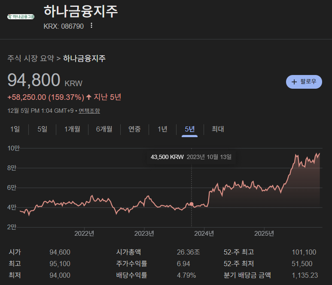
Task: Click the 최저 value 94,000
Action: 60,275
